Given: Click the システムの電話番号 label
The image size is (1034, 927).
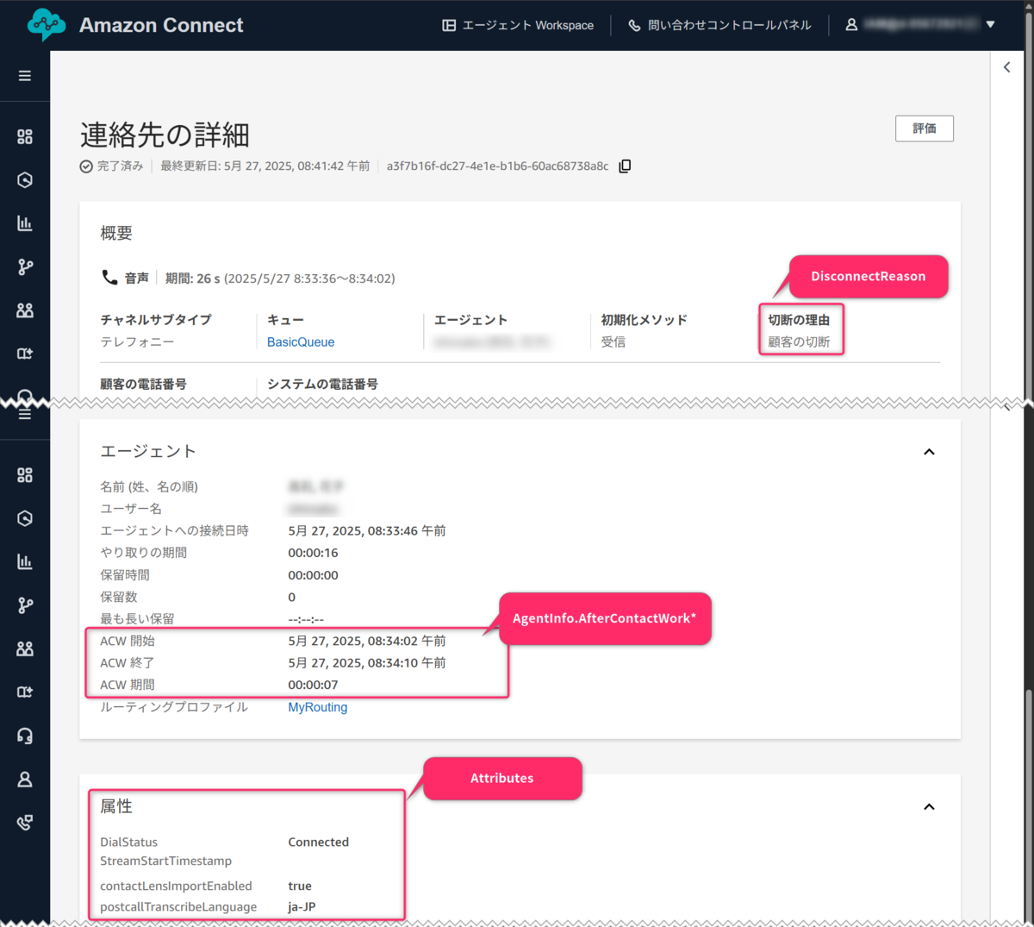Looking at the screenshot, I should [x=322, y=384].
